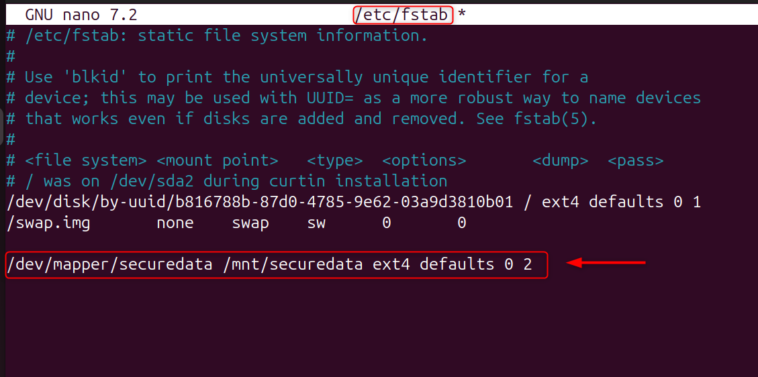Click the <file system> column header comment
Screen dimensions: 758x377
(85, 161)
